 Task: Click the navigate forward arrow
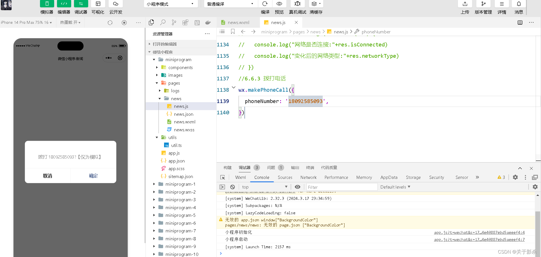click(x=253, y=31)
